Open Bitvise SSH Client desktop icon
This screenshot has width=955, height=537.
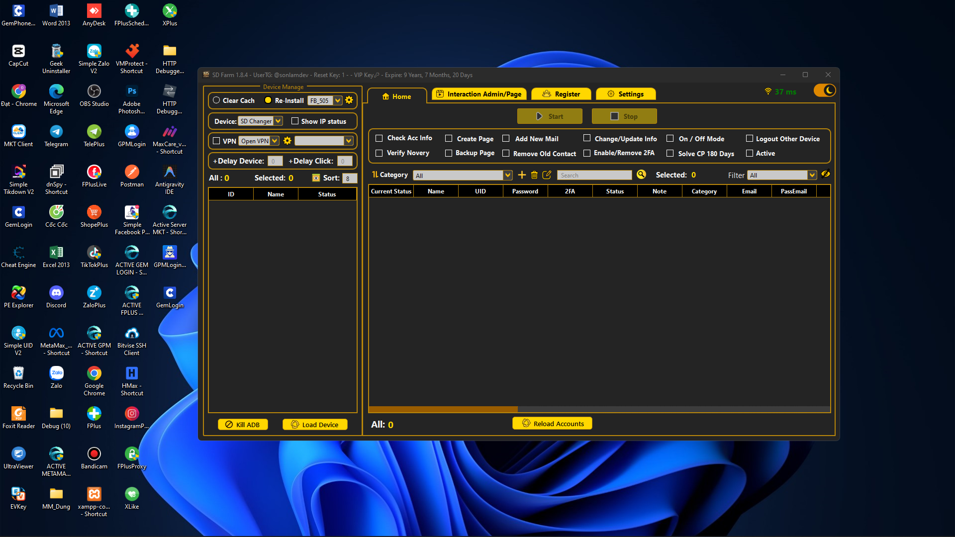pyautogui.click(x=132, y=341)
